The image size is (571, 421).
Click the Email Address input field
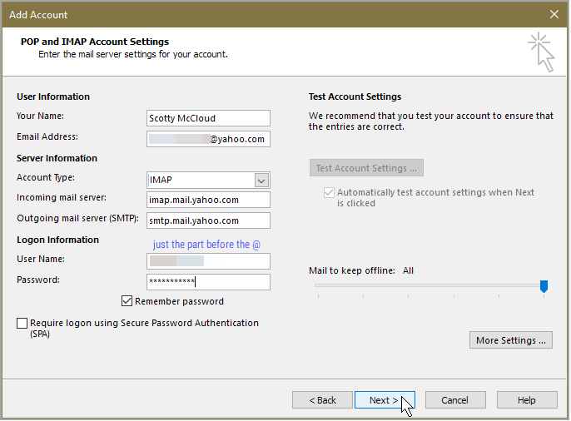(x=208, y=139)
